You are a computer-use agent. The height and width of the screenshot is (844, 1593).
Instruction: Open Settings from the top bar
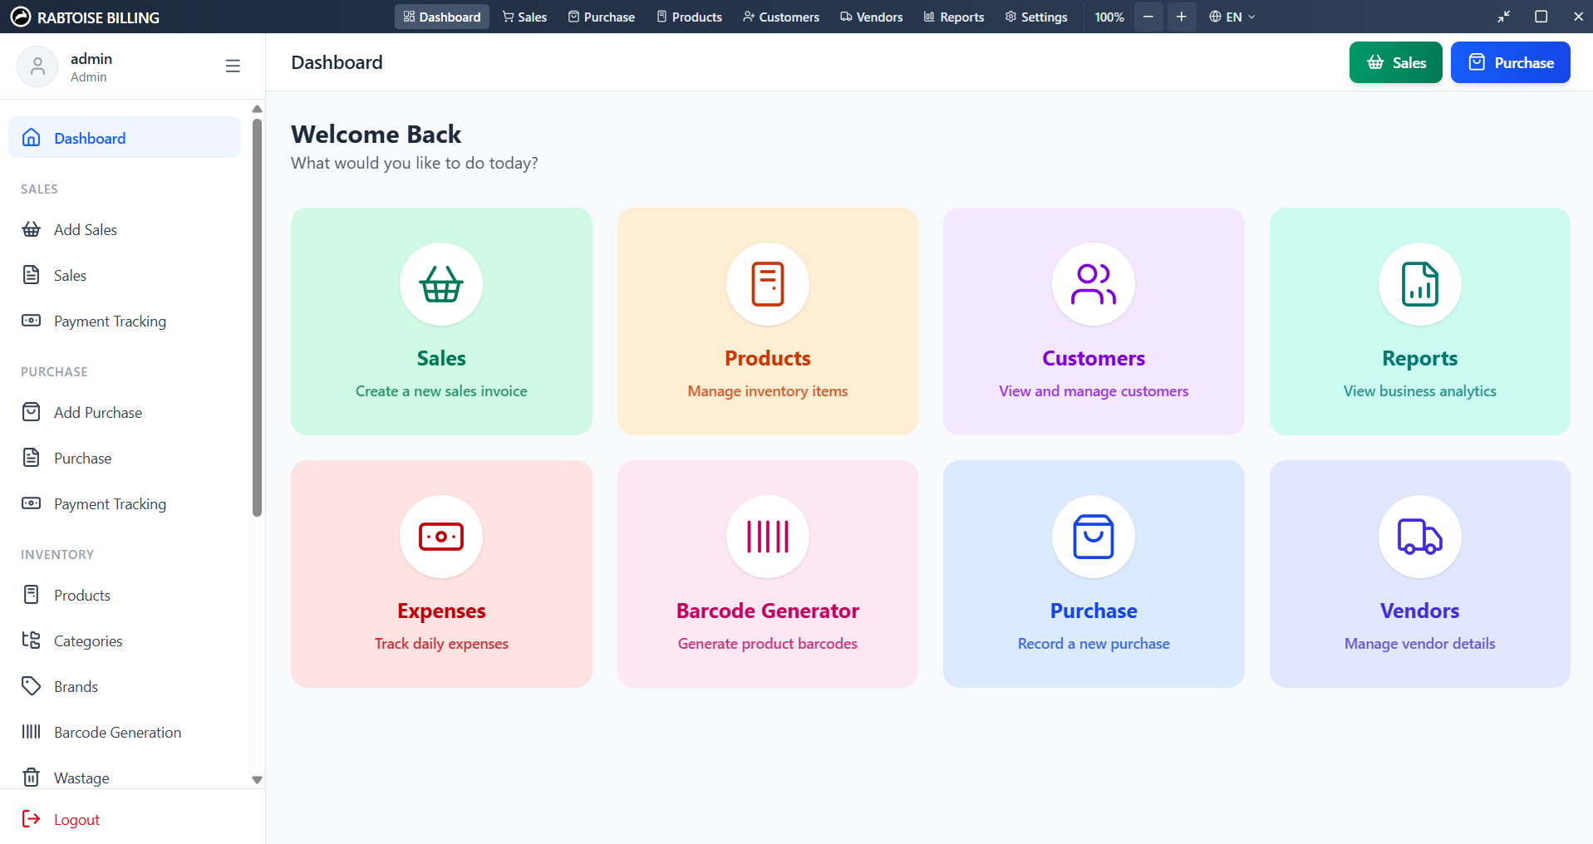(1036, 17)
